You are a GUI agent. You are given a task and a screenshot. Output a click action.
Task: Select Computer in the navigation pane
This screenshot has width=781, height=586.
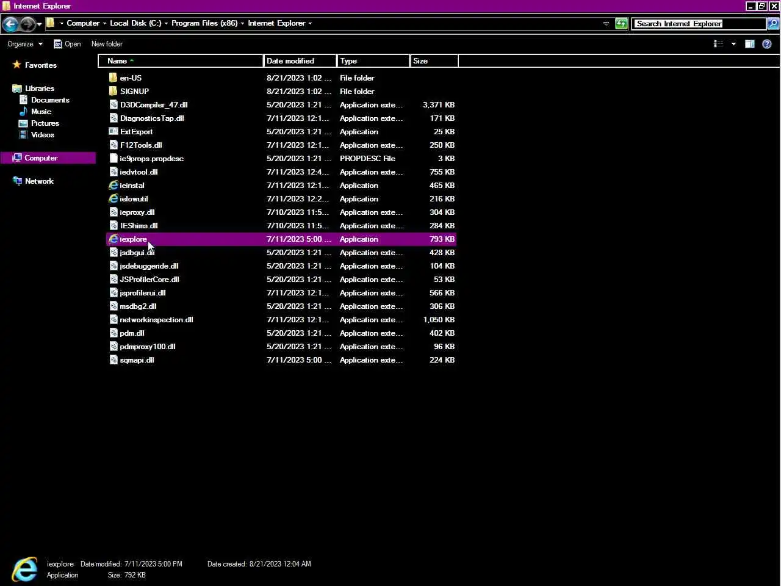41,158
